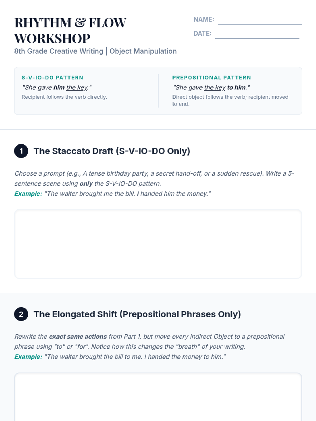Click the '8th Grade Creative Writing' subtitle
The width and height of the screenshot is (316, 421).
59,51
